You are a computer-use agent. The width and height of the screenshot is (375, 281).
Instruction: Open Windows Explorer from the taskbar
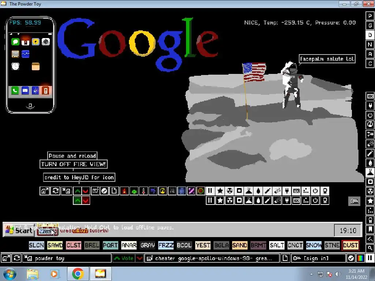point(33,274)
